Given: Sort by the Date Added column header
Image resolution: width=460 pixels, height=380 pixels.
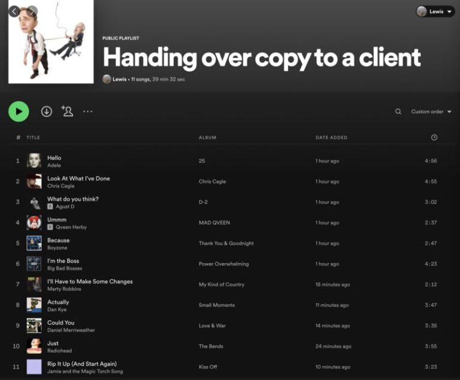Looking at the screenshot, I should [x=331, y=137].
